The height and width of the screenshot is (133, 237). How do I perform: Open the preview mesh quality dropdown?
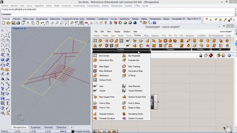click(232, 56)
